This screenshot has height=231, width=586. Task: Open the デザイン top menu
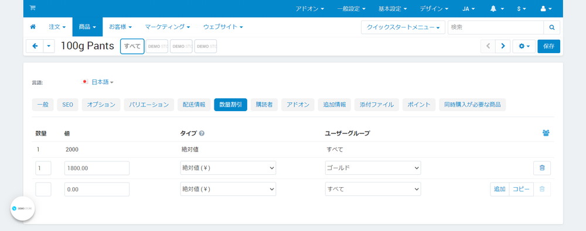(x=434, y=9)
